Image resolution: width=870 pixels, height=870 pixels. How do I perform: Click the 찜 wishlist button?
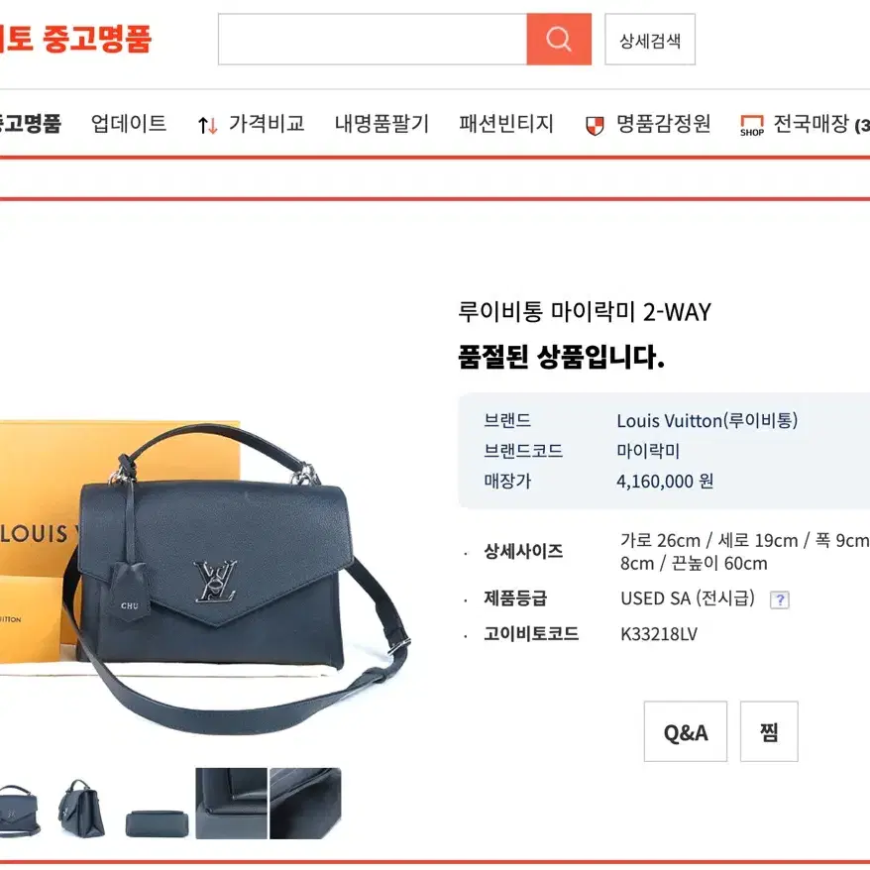769,731
